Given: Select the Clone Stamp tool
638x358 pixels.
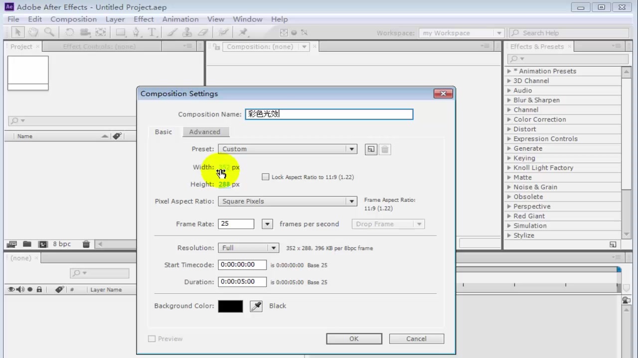Looking at the screenshot, I should pyautogui.click(x=187, y=32).
